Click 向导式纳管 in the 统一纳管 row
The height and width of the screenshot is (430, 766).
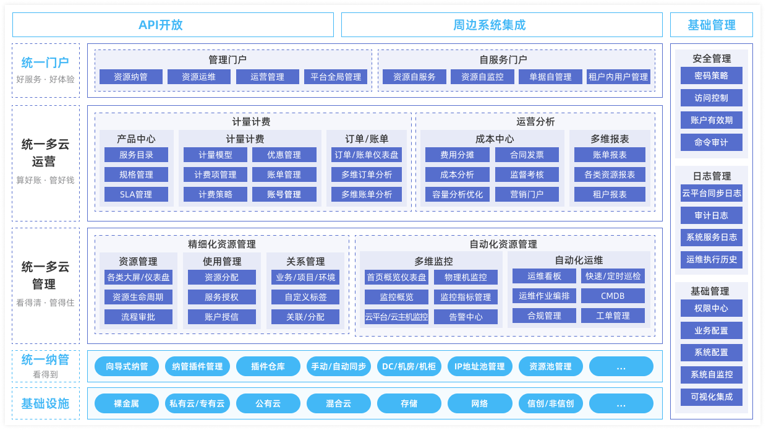(127, 366)
